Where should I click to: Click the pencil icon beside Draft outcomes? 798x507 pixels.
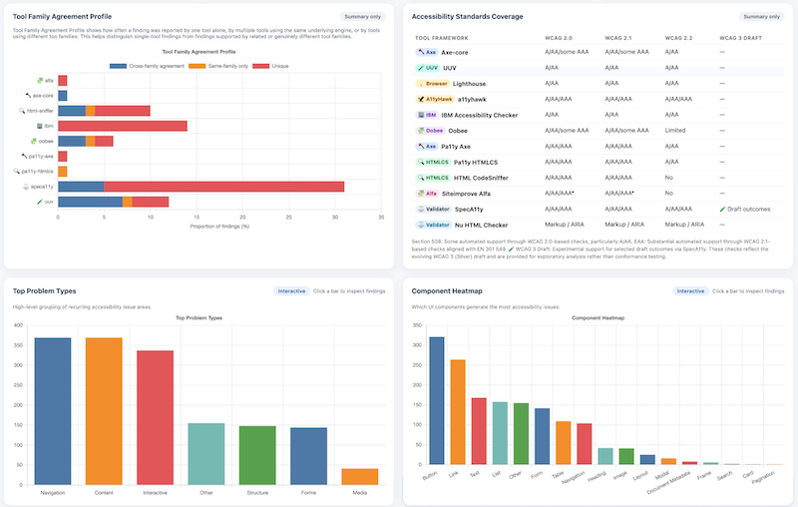(x=722, y=210)
